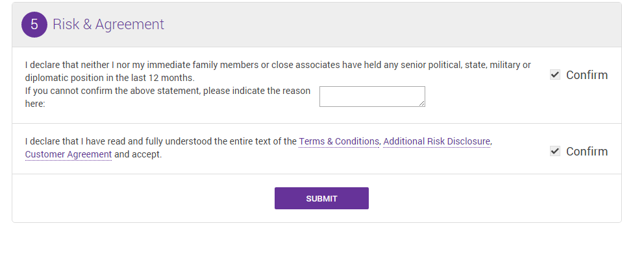This screenshot has height=254, width=622.
Task: Click the 'If you cannot confirm' prompt text
Action: click(168, 97)
